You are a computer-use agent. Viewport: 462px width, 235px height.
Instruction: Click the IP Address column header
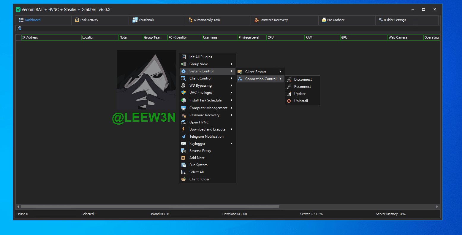(x=30, y=37)
